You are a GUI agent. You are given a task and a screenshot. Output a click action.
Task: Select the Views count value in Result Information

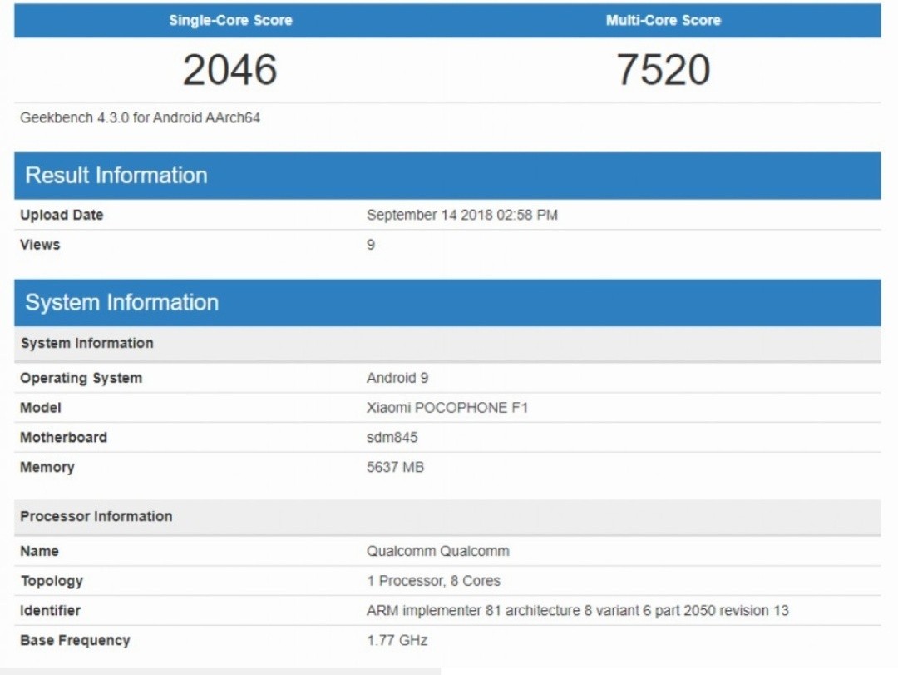click(371, 245)
